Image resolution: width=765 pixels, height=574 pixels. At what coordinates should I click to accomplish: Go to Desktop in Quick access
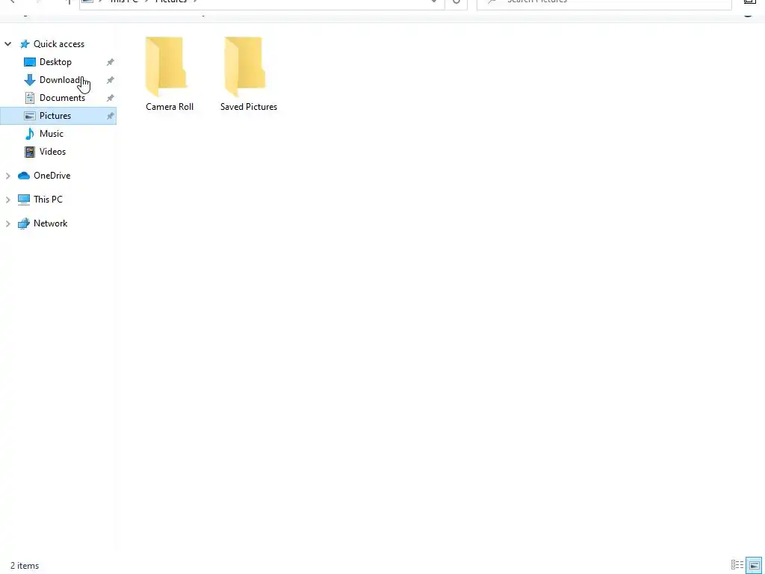(x=55, y=62)
